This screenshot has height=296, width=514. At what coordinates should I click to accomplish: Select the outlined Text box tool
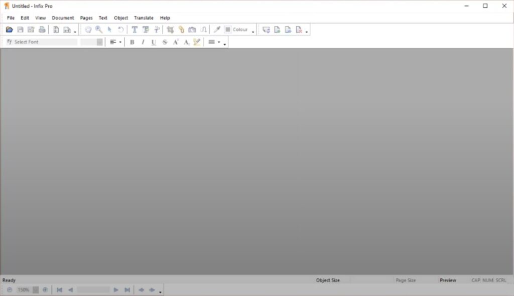click(146, 30)
